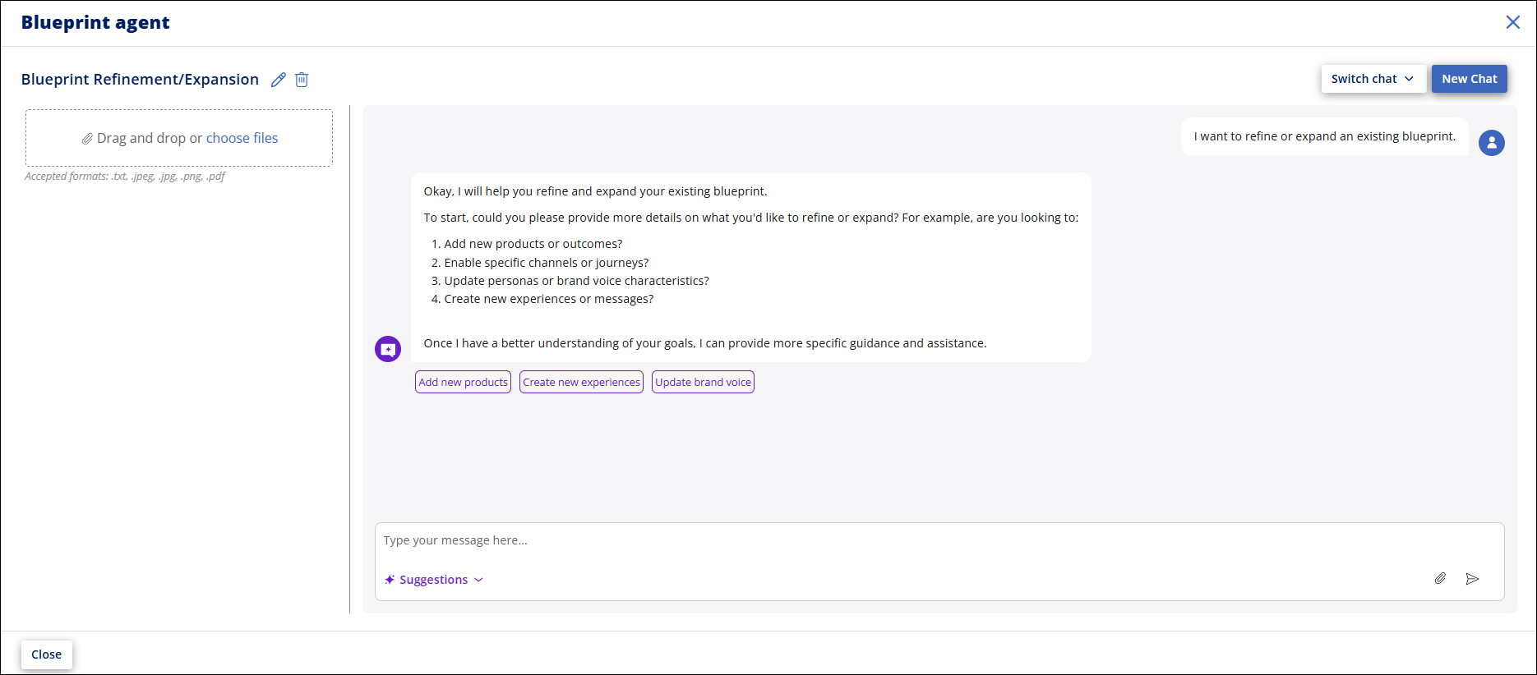This screenshot has width=1537, height=675.
Task: Click the paperclip icon in the drop zone
Action: pos(87,139)
